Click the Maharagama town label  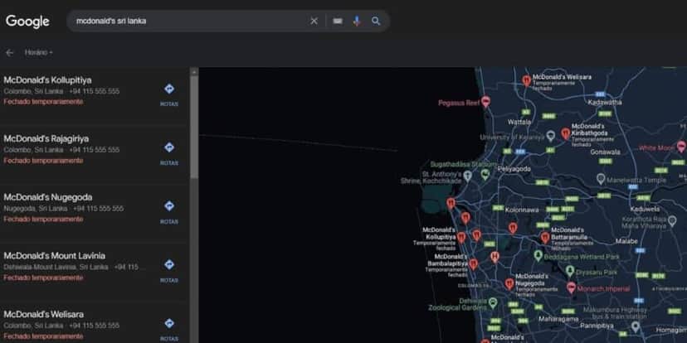(558, 319)
